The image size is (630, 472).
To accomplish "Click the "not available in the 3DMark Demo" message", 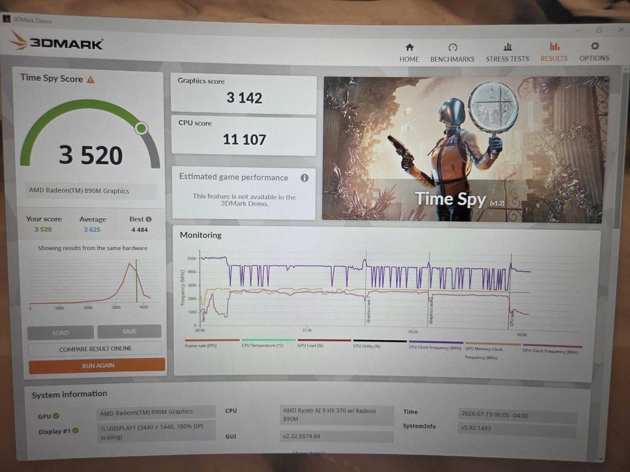I will click(x=244, y=200).
